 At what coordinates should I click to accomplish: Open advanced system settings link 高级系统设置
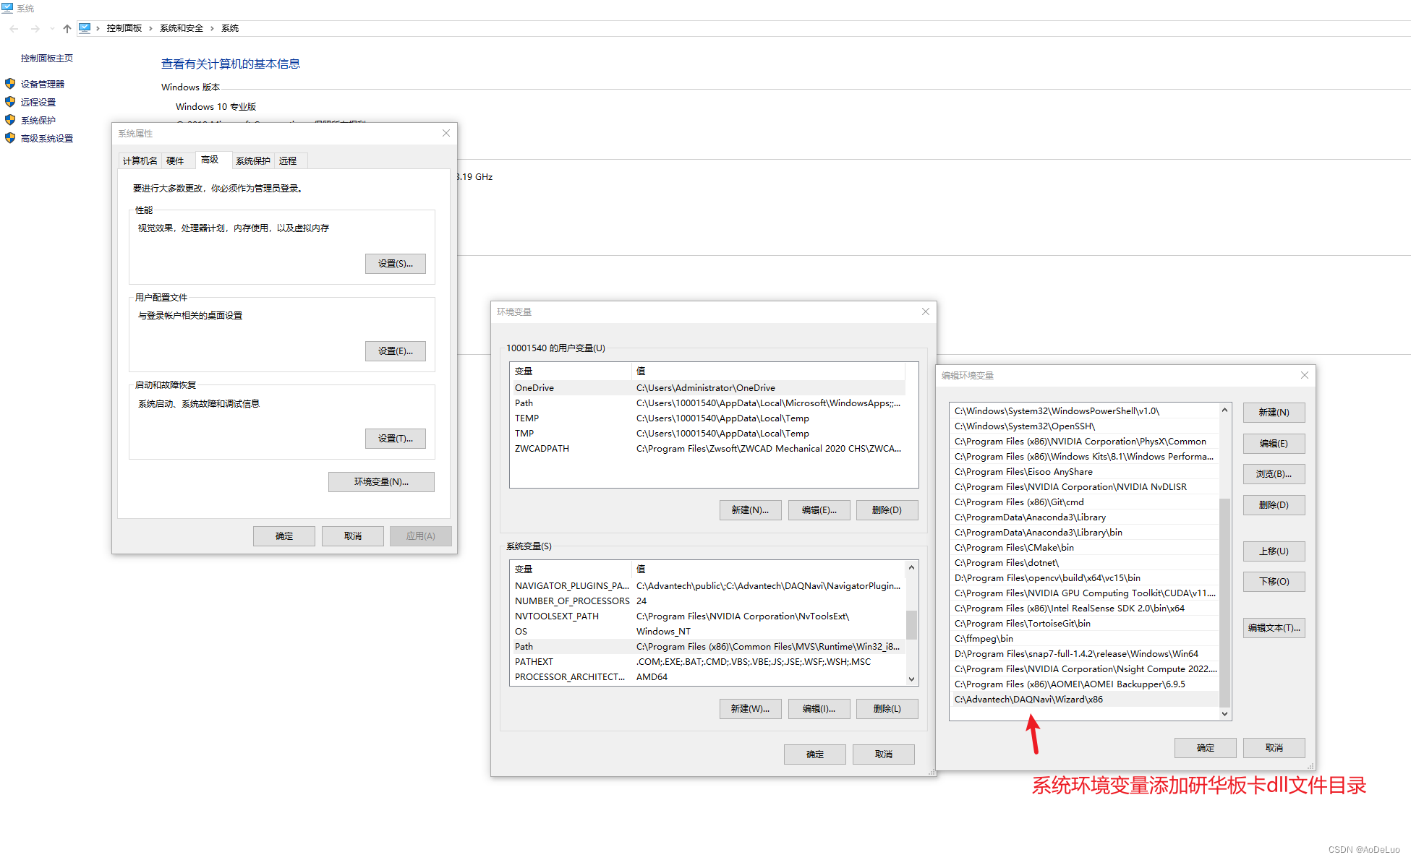[47, 138]
